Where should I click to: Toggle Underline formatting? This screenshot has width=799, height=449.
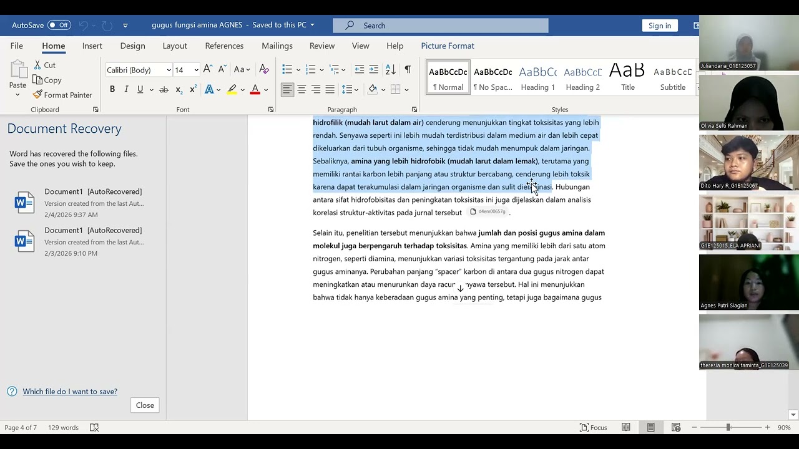(140, 89)
